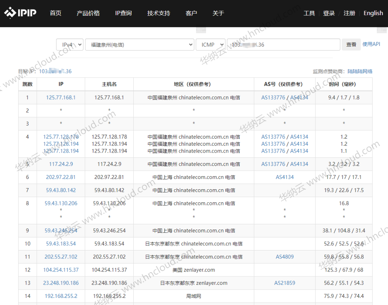Select timing cell 9.4 / 1.7 / 1.8
The width and height of the screenshot is (388, 305).
point(344,97)
